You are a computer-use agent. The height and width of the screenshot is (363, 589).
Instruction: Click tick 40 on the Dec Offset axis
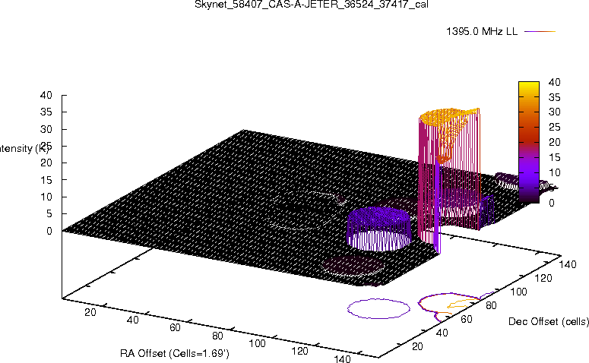click(442, 333)
